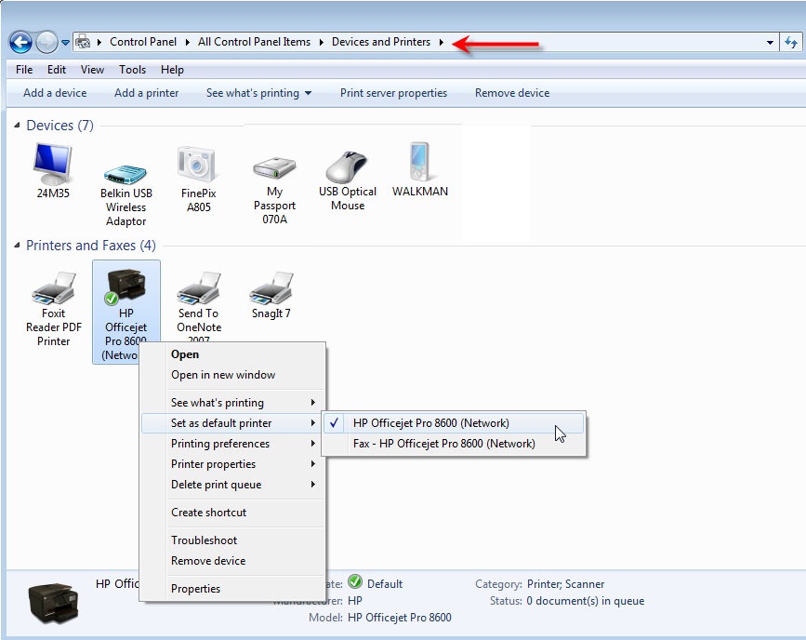Open Printer properties submenu
Screen dimensions: 806x640
pyautogui.click(x=233, y=464)
